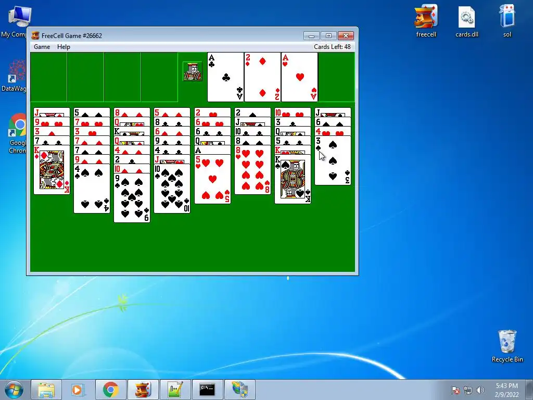Select the freecell desktop icon
533x400 pixels.
(426, 21)
